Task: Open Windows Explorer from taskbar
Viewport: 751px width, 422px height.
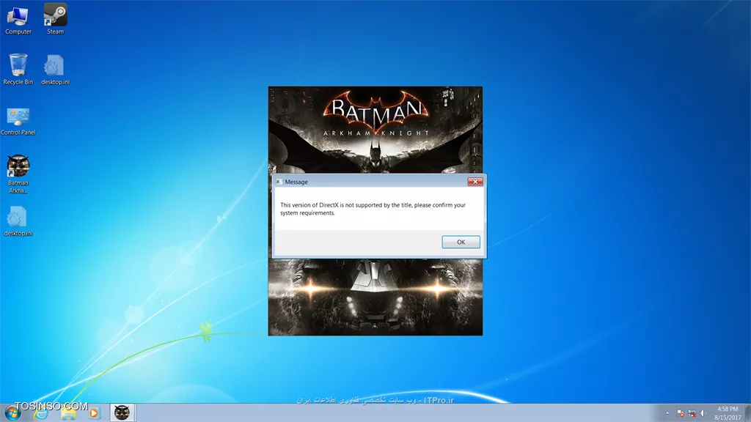Action: point(68,413)
